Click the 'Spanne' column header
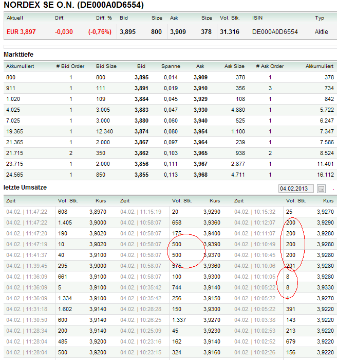 coord(171,66)
